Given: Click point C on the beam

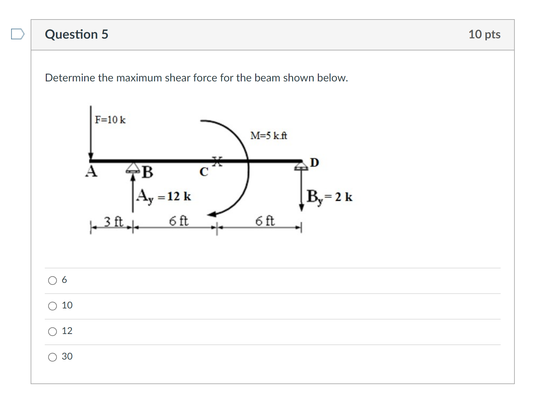Looking at the screenshot, I should click(203, 171).
